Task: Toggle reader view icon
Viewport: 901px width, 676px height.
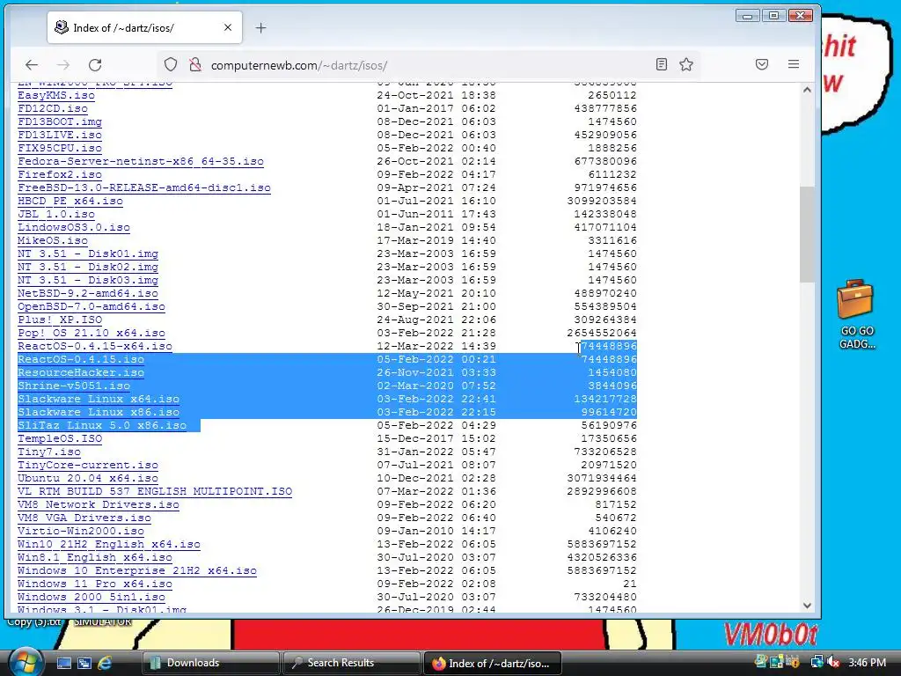Action: (x=662, y=64)
